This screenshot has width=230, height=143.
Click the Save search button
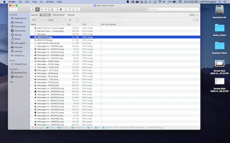tap(192, 15)
